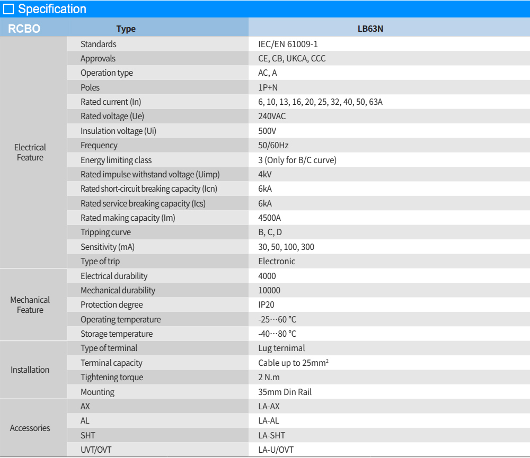Screen dimensions: 530x458
Task: Click the Specification title text
Action: pyautogui.click(x=52, y=9)
